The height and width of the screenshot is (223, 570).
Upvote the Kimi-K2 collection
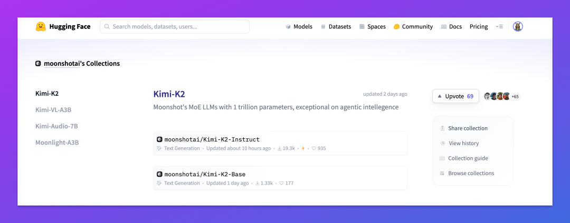point(455,96)
